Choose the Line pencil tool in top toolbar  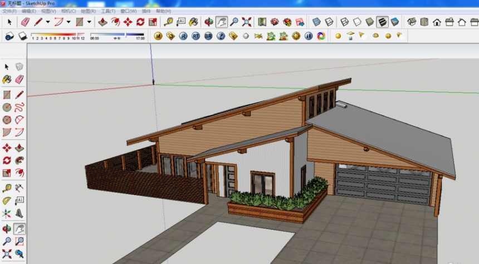[38, 22]
